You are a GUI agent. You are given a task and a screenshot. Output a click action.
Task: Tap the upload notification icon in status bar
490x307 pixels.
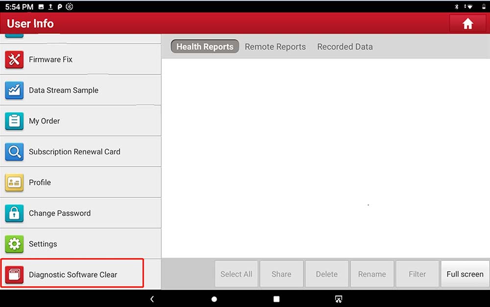pos(50,6)
